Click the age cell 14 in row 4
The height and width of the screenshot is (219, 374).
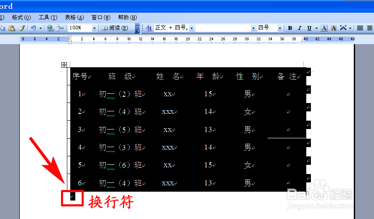click(x=208, y=147)
